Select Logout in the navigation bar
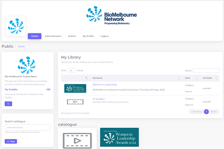This screenshot has width=224, height=149. 105,36
